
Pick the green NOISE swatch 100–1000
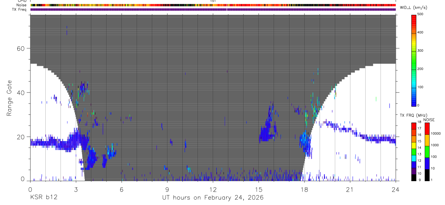click(x=427, y=152)
